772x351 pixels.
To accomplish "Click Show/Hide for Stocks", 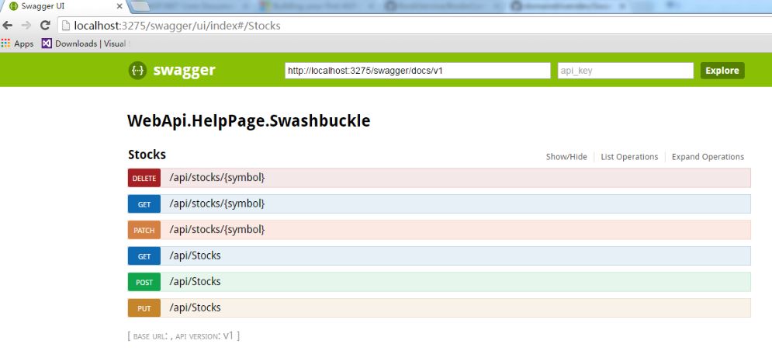I will pyautogui.click(x=566, y=157).
